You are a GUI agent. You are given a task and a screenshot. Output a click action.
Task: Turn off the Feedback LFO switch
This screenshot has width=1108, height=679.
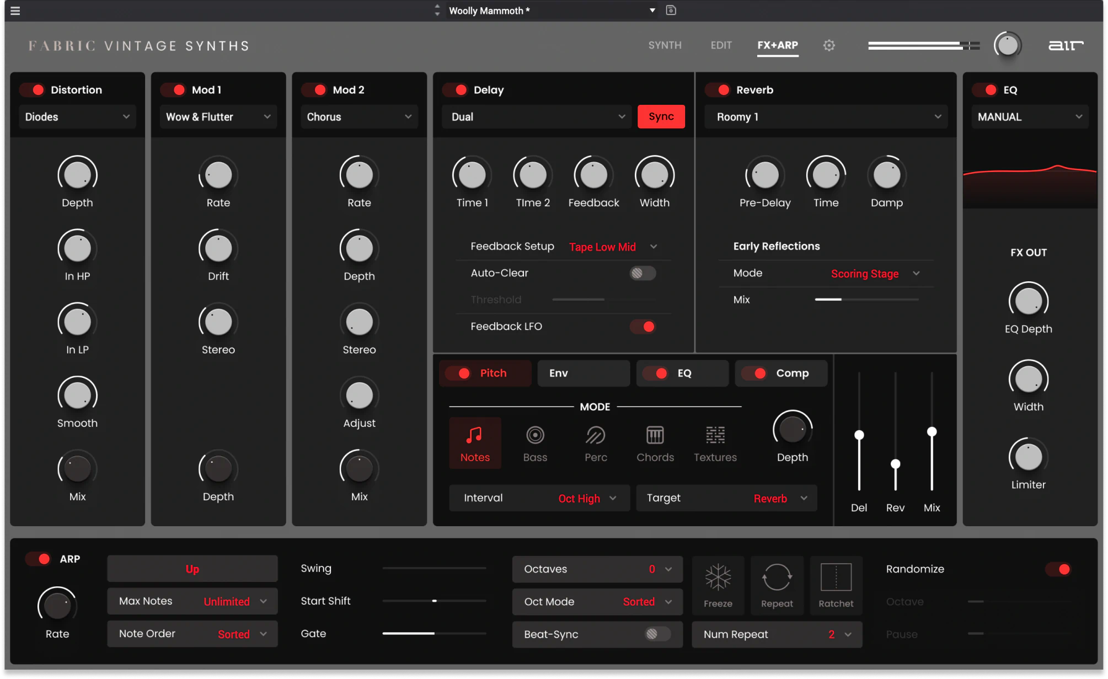(643, 327)
